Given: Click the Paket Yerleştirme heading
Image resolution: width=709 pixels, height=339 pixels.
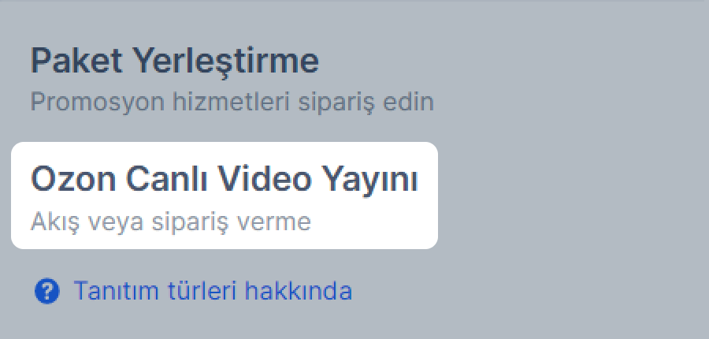Looking at the screenshot, I should 175,61.
